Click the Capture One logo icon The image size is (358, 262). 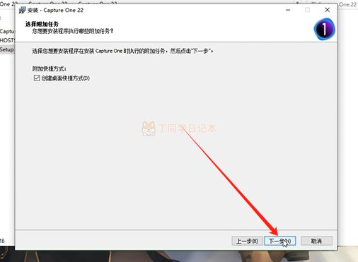coord(324,29)
